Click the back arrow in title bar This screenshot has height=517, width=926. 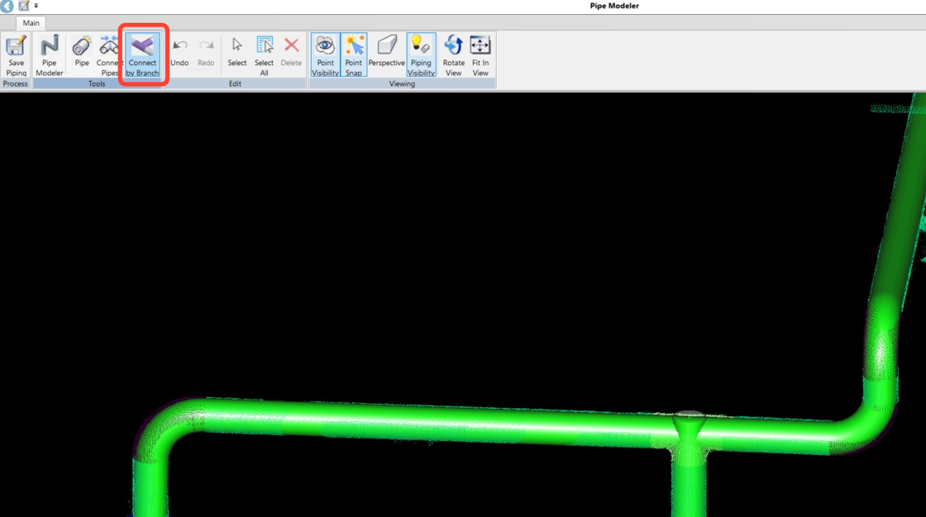coord(7,6)
